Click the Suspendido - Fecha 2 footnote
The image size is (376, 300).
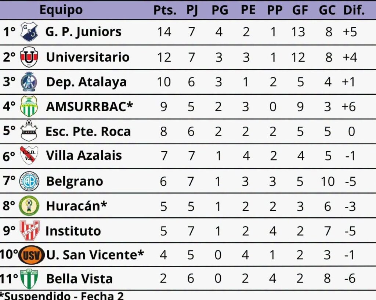pyautogui.click(x=62, y=296)
